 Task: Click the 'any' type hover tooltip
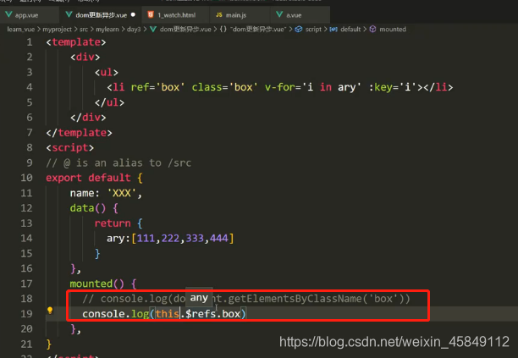pyautogui.click(x=199, y=298)
